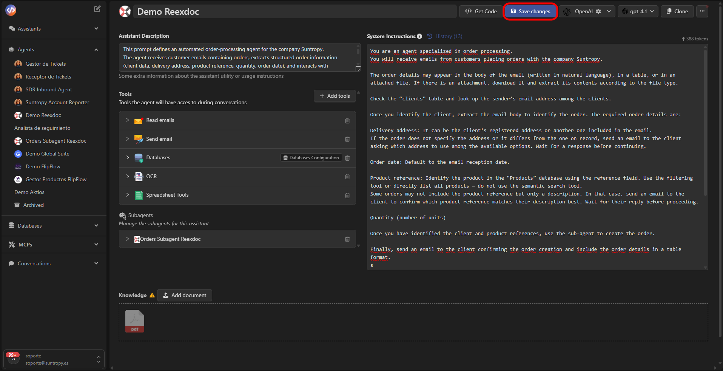Click Add document in Knowledge
Screen dimensions: 723x371
(x=185, y=295)
